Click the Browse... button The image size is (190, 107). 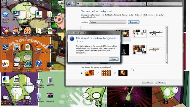(134, 22)
